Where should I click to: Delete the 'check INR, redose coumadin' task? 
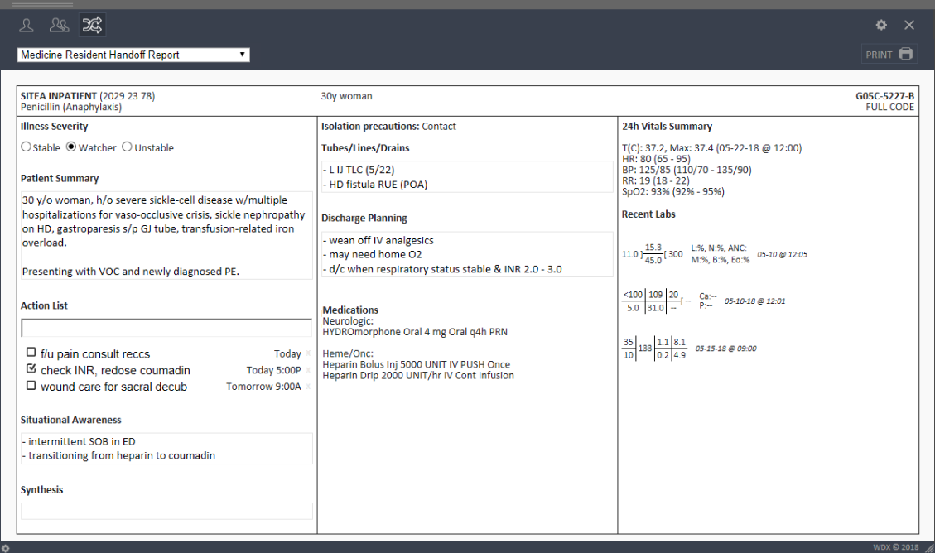(309, 371)
